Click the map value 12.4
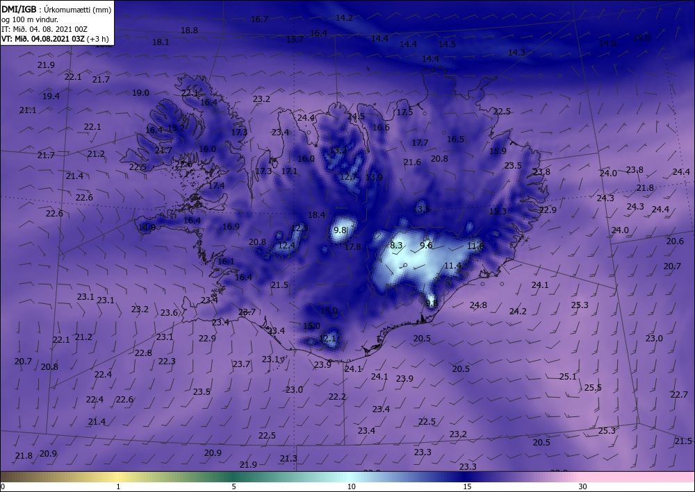Viewport: 695px width, 492px height. [286, 245]
